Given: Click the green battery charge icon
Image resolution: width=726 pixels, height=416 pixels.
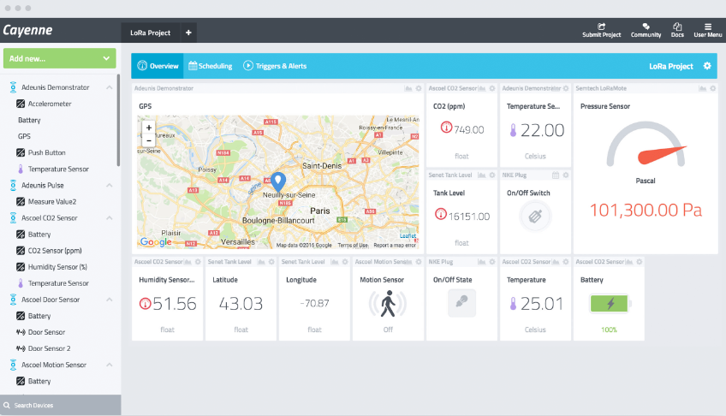Looking at the screenshot, I should 610,304.
